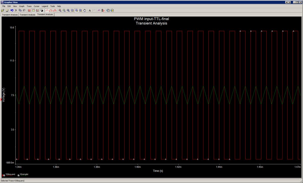Uncheck the V(ttlsquare) legend checkbox

click(x=4, y=176)
